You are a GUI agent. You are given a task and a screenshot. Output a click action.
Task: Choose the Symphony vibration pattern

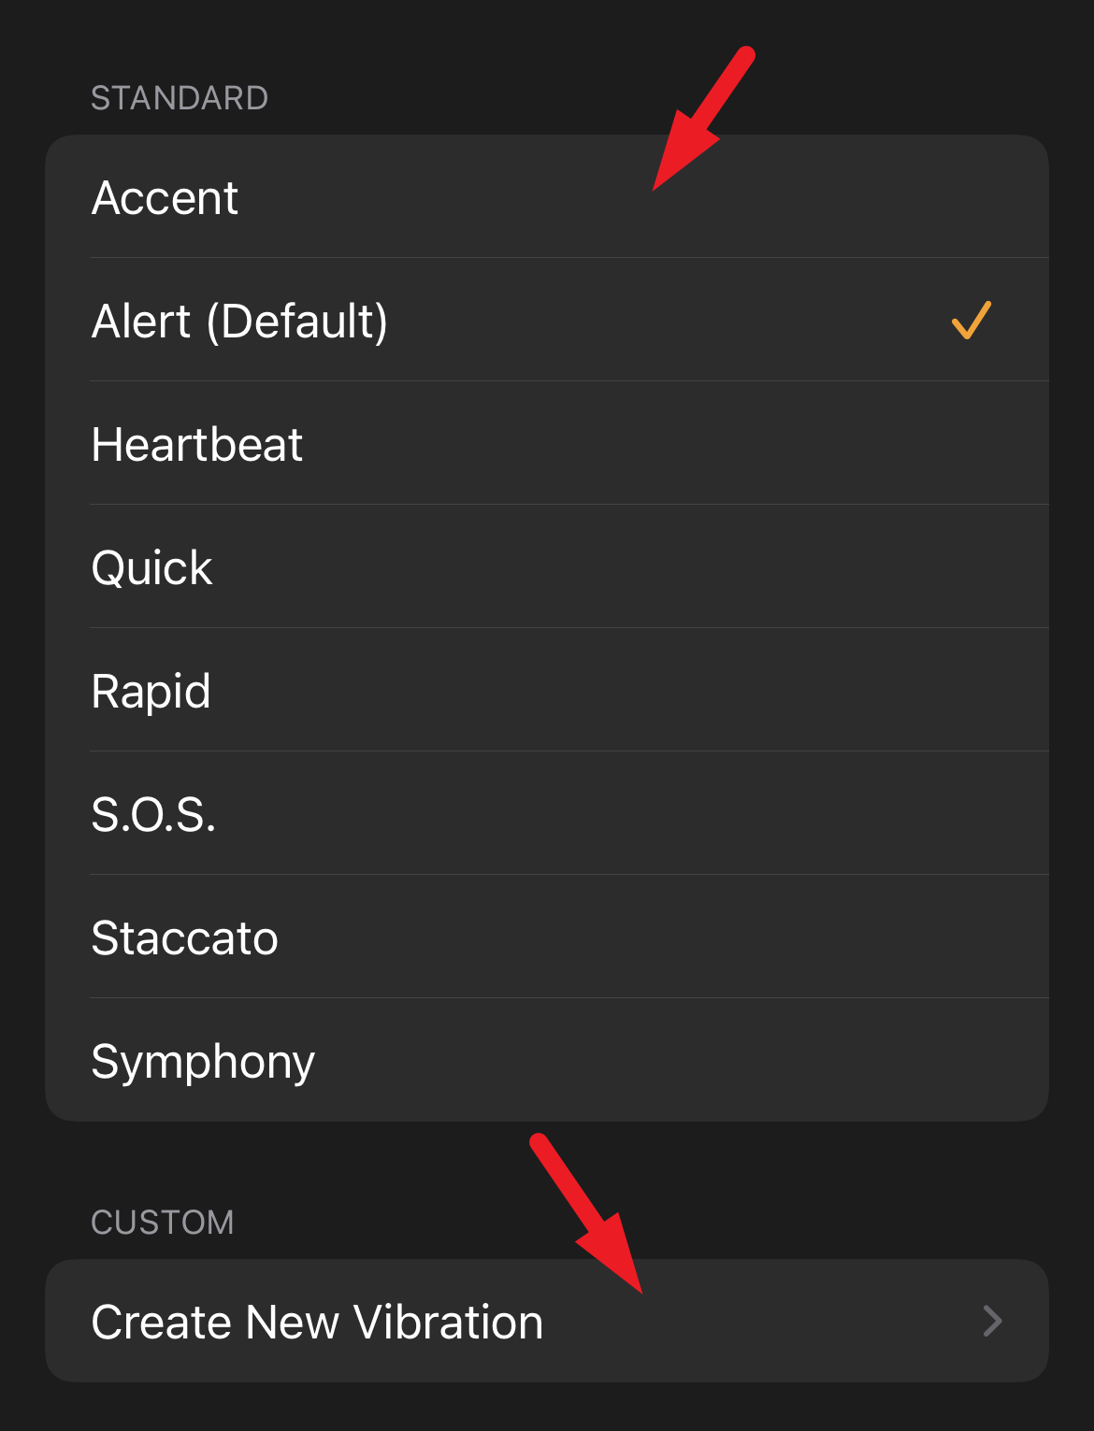pos(547,1061)
